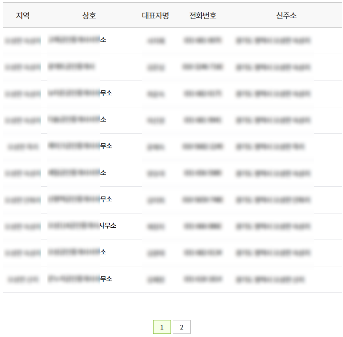This screenshot has width=343, height=337.
Task: Select the region cell in first row
Action: [22, 40]
